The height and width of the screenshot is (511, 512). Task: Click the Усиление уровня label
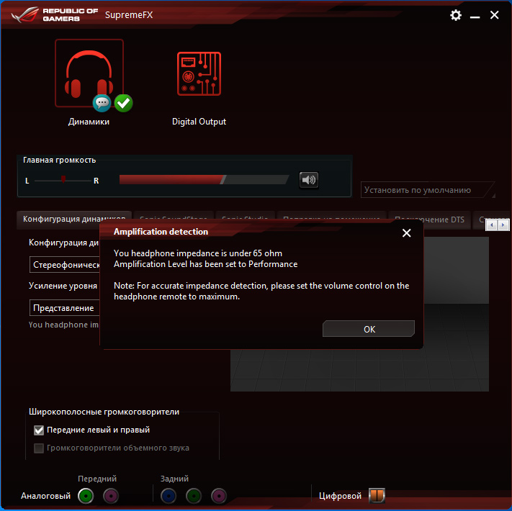point(63,286)
